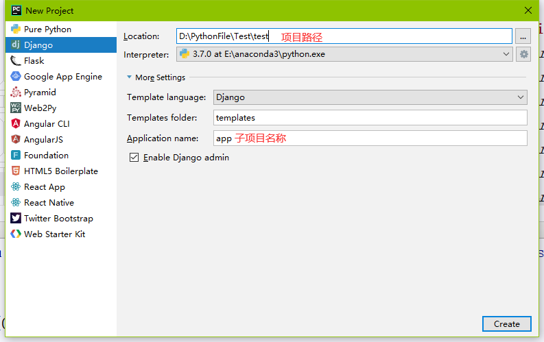Select Foundation project type label
Viewport: 544px width, 342px height.
tap(46, 155)
